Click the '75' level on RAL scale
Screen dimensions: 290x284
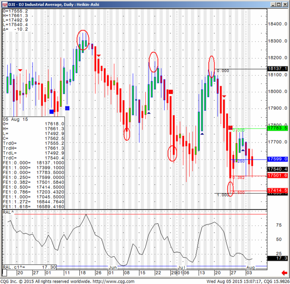pos(279,225)
